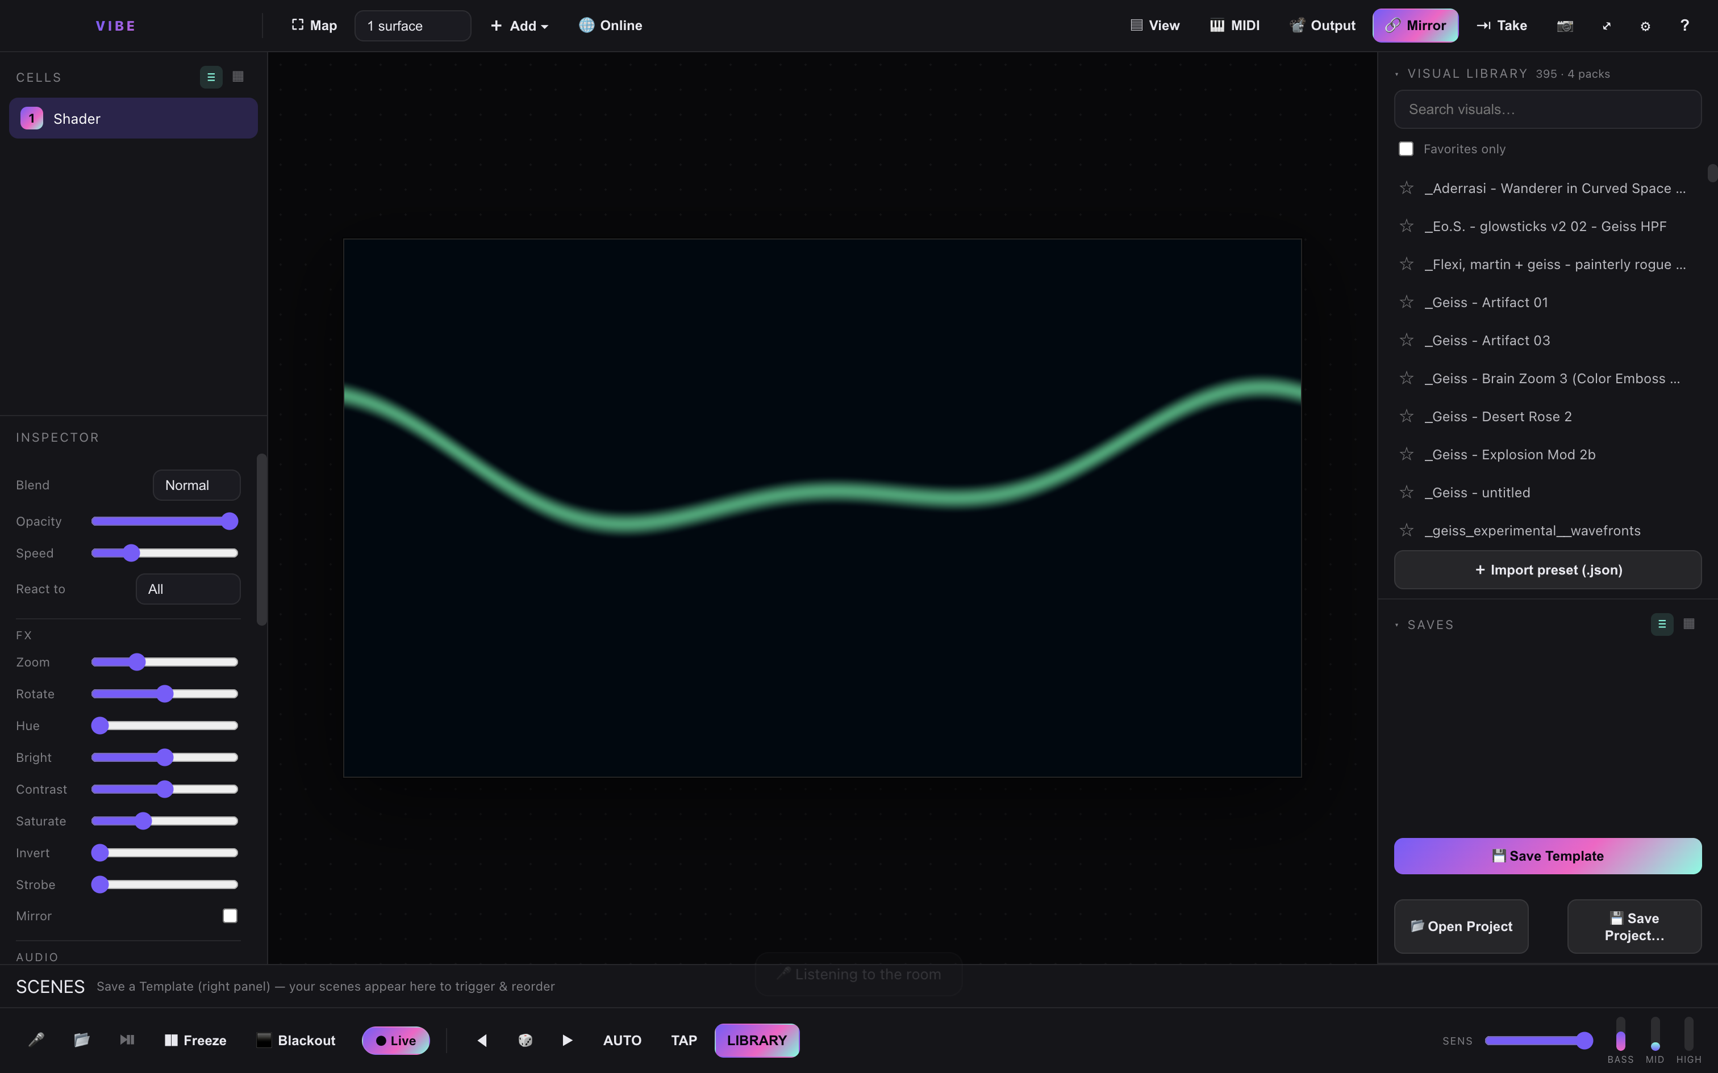This screenshot has width=1718, height=1073.
Task: Click the fullscreen expand arrows icon
Action: [1607, 26]
